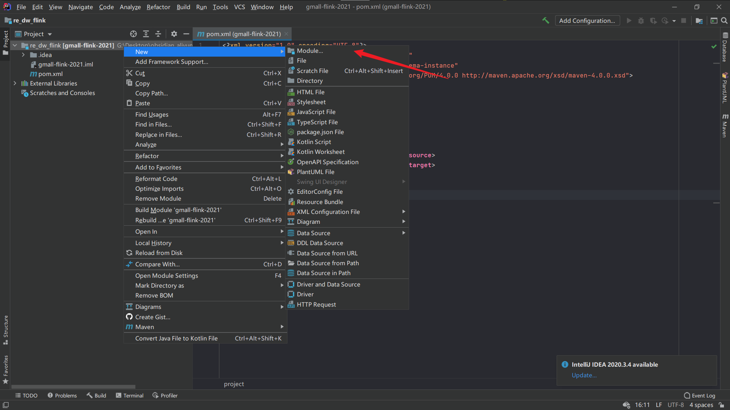Open the VCS menu in menu bar
730x410 pixels.
(239, 7)
